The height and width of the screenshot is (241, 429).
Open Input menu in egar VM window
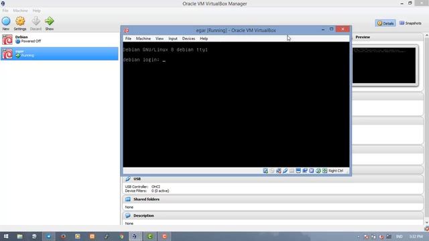click(x=173, y=39)
